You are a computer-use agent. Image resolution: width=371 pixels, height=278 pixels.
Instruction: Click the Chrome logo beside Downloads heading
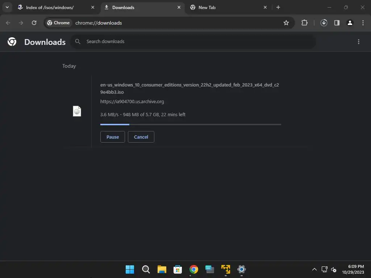click(12, 42)
